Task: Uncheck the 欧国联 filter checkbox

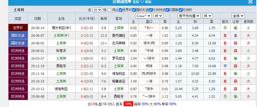Action: pyautogui.click(x=167, y=10)
